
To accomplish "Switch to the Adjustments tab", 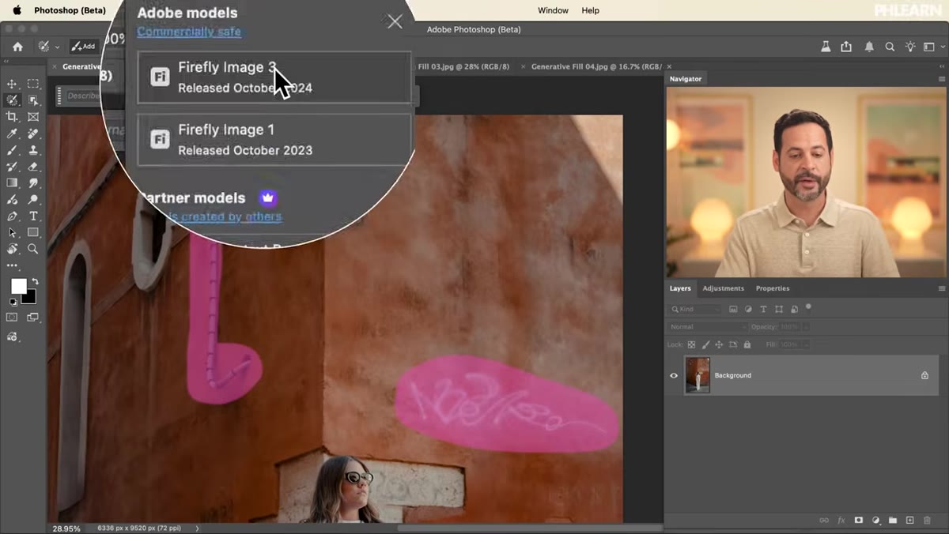I will click(723, 288).
